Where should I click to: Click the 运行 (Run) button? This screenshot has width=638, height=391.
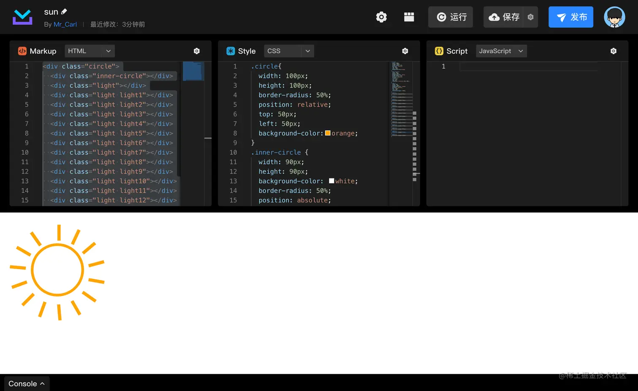pyautogui.click(x=450, y=17)
